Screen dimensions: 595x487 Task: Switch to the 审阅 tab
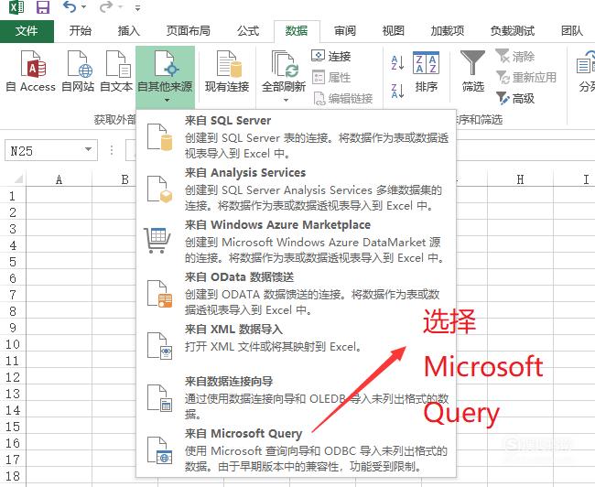(345, 31)
